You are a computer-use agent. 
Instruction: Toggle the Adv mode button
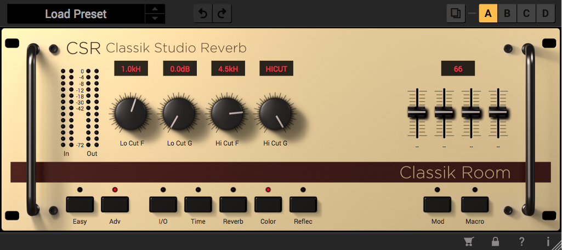click(x=115, y=204)
